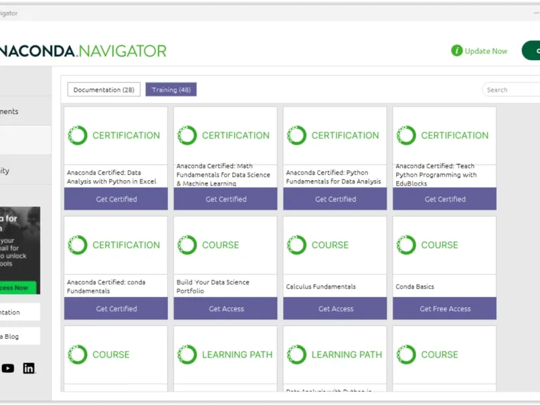Image resolution: width=540 pixels, height=405 pixels.
Task: Click Update Now link
Action: click(485, 51)
